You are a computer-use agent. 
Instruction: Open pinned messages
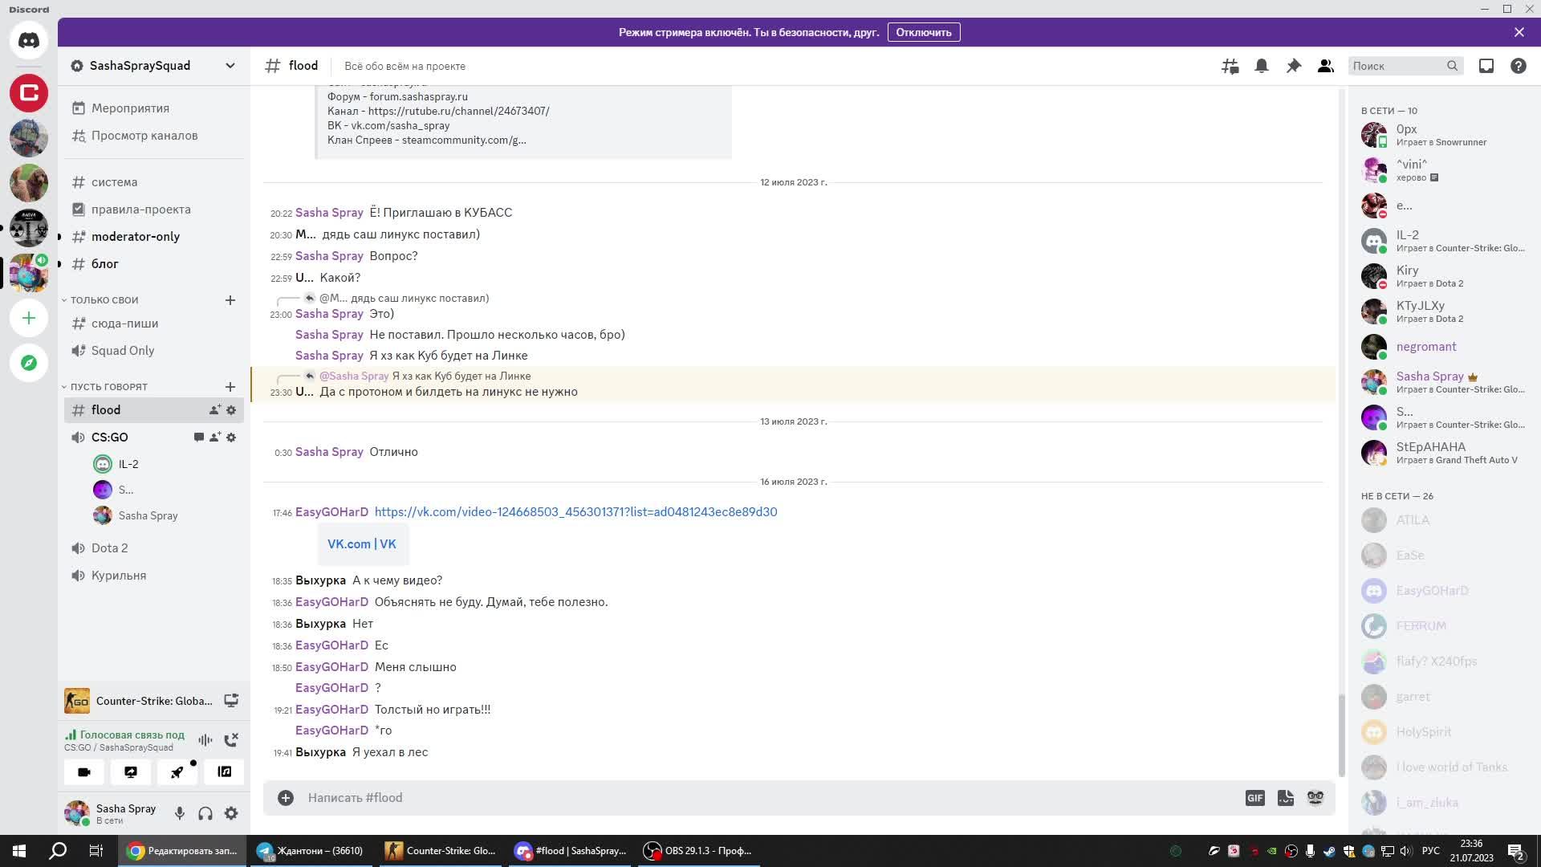(1294, 66)
